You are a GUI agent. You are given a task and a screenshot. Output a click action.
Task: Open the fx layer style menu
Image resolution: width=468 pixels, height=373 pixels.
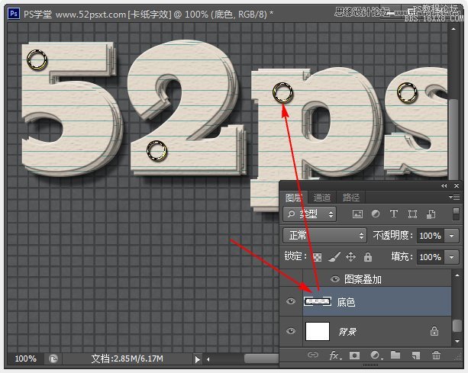pos(335,355)
